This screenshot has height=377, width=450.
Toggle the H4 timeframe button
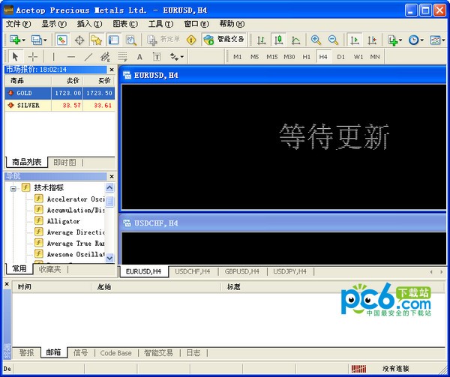tap(323, 56)
